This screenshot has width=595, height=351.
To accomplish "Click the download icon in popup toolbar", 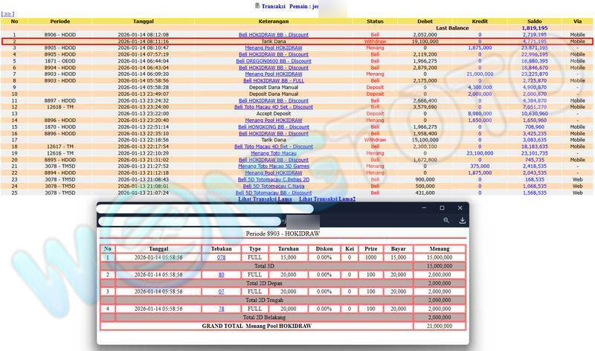I will coord(462,221).
